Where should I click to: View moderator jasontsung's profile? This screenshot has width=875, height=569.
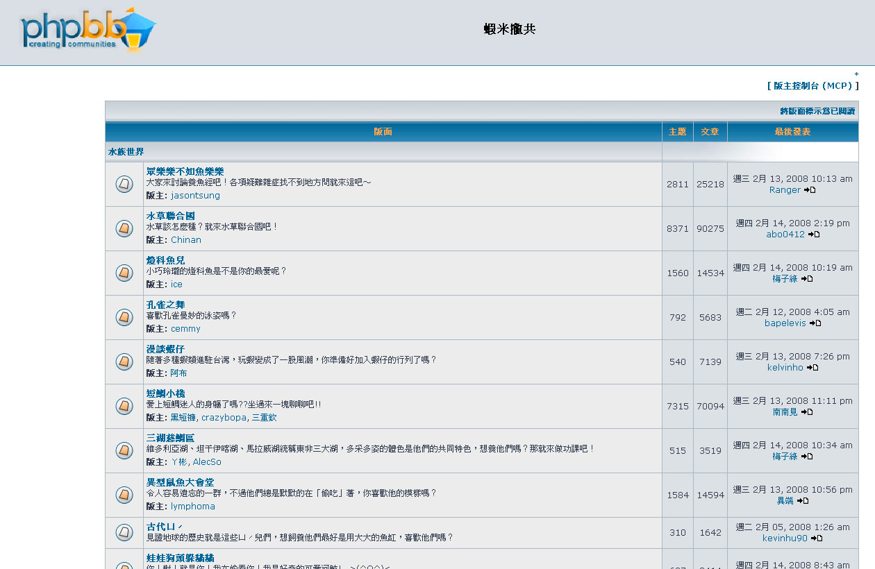click(195, 196)
